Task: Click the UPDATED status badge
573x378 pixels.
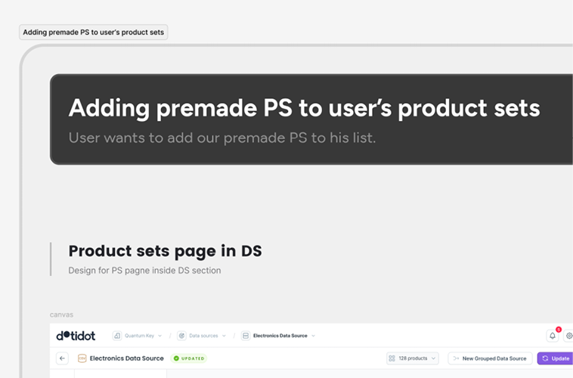Action: coord(189,358)
